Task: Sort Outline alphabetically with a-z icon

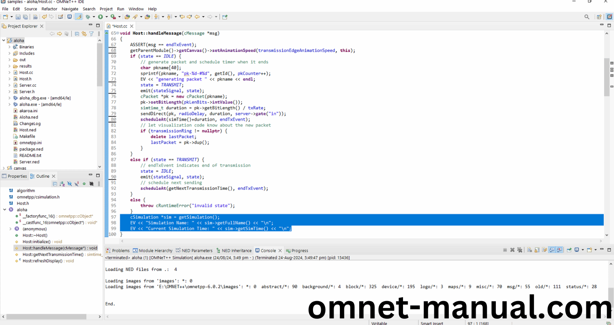Action: [62, 184]
